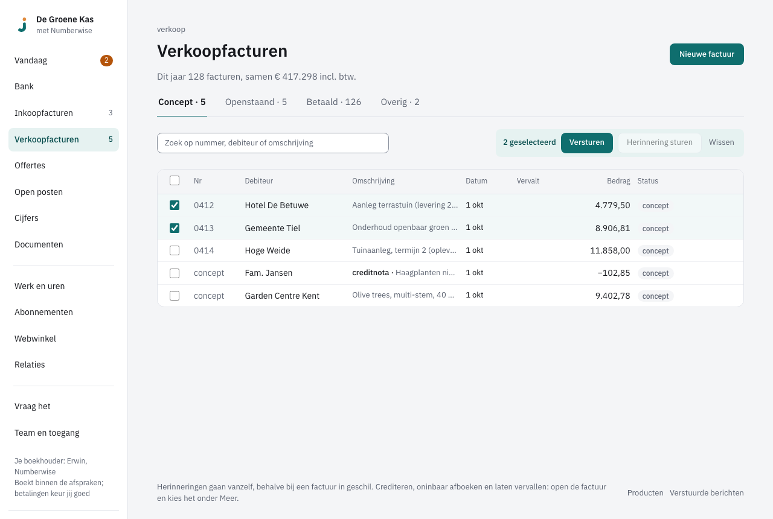The height and width of the screenshot is (519, 773).
Task: Click invoice number 0412
Action: [x=204, y=205]
